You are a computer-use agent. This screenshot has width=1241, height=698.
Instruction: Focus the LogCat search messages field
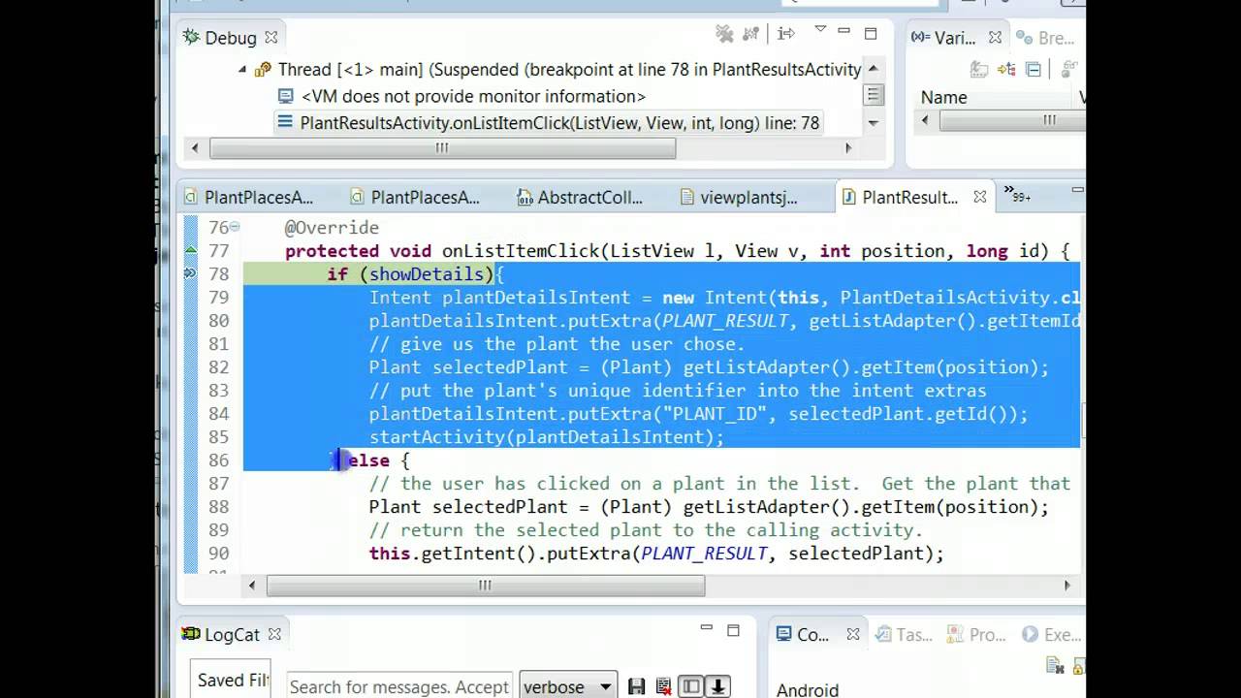coord(398,686)
